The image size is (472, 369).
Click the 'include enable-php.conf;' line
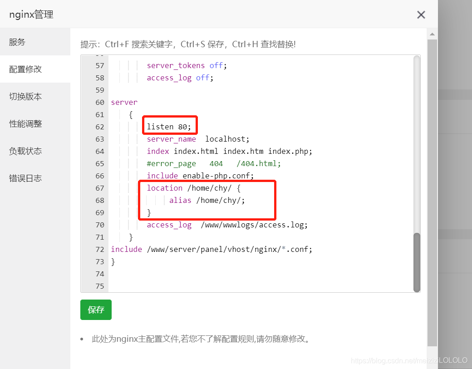click(200, 176)
